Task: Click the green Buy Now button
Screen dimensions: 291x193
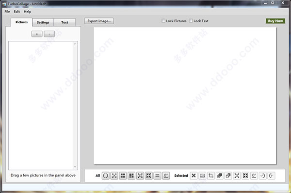Action: pos(275,21)
